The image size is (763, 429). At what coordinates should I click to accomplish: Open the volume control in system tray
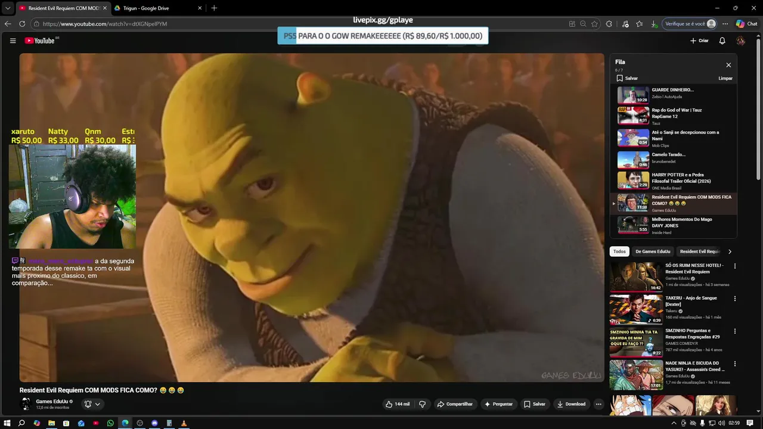point(722,423)
